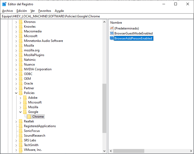This screenshot has width=194, height=154.
Task: Expand the Adobe key under Policies
Action: 21,98
